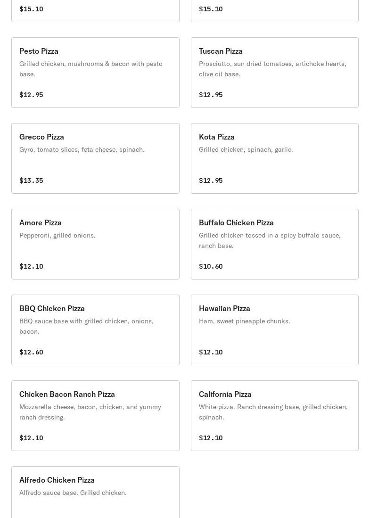This screenshot has width=370, height=518.
Task: Click the top-right $15.10 item card
Action: (x=274, y=11)
